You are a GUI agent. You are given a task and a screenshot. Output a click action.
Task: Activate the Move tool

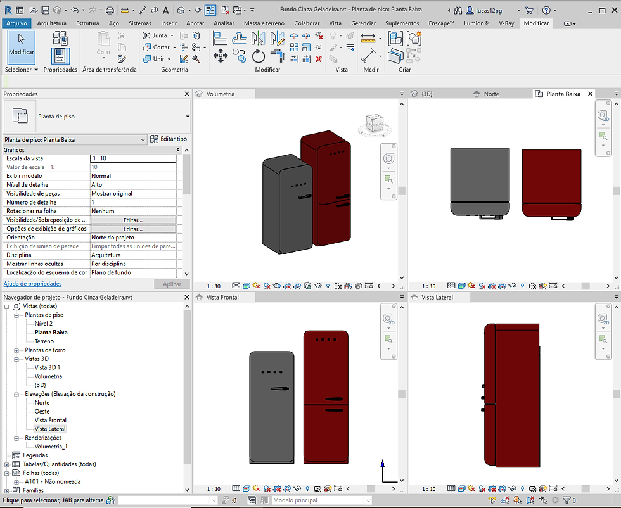point(221,56)
